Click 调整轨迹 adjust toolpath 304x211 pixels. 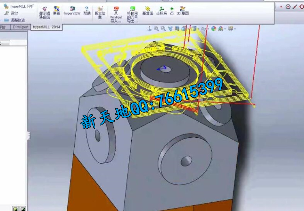[x=16, y=20]
